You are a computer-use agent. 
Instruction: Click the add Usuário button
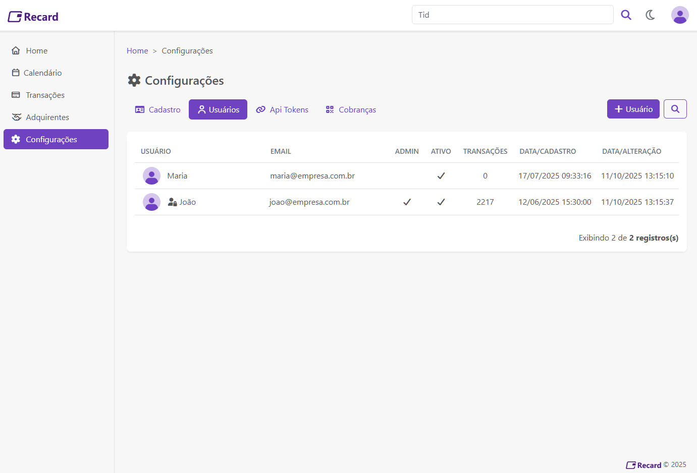pyautogui.click(x=633, y=109)
